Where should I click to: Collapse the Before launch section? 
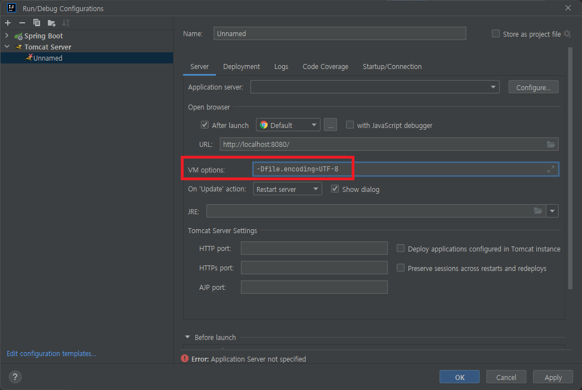[x=188, y=337]
